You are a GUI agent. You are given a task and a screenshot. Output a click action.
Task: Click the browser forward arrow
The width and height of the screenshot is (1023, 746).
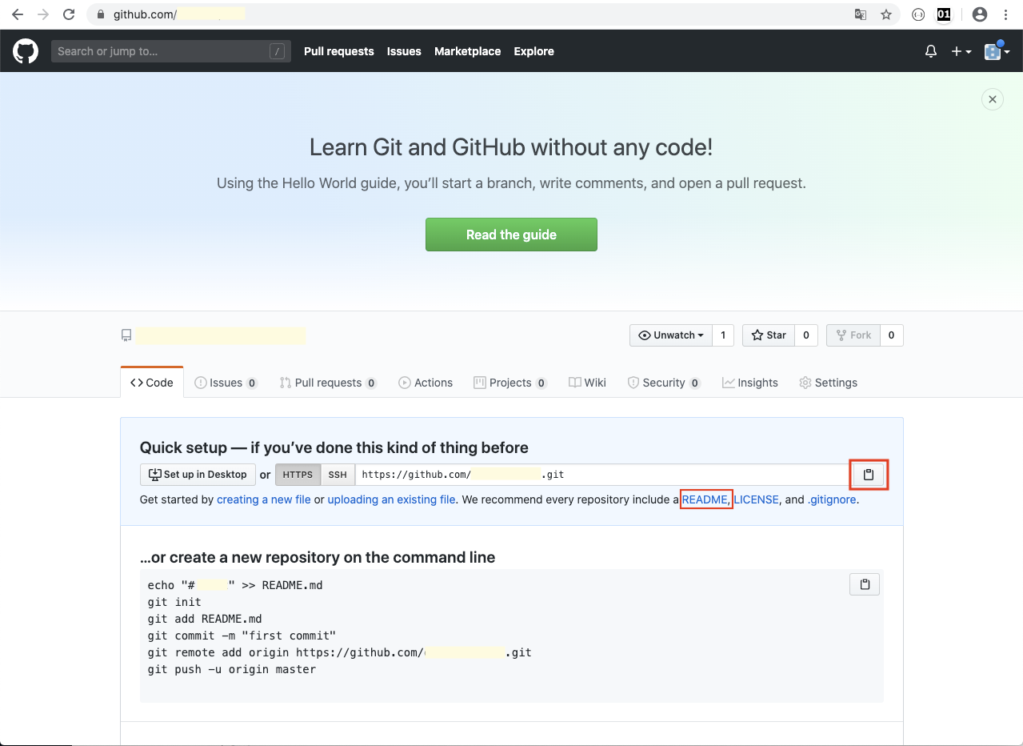tap(43, 14)
